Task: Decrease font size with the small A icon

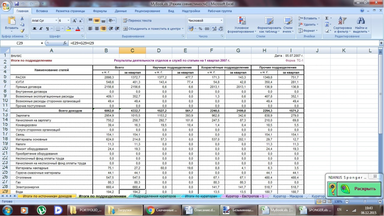Action: point(81,20)
